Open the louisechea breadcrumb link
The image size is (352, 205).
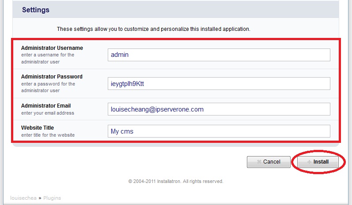click(x=23, y=198)
